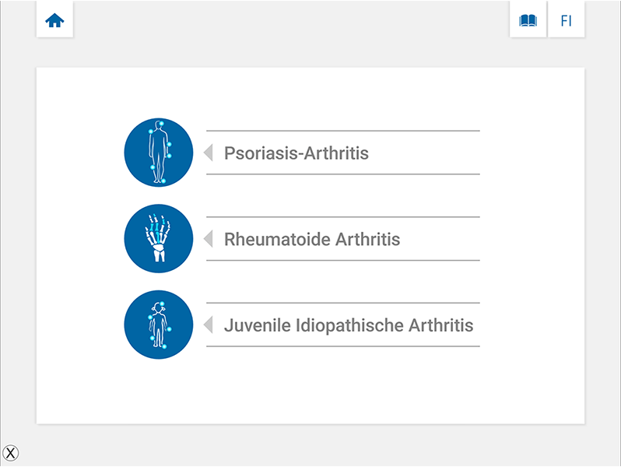The image size is (621, 467).
Task: Click the empty white area below the list
Action: pos(310,388)
